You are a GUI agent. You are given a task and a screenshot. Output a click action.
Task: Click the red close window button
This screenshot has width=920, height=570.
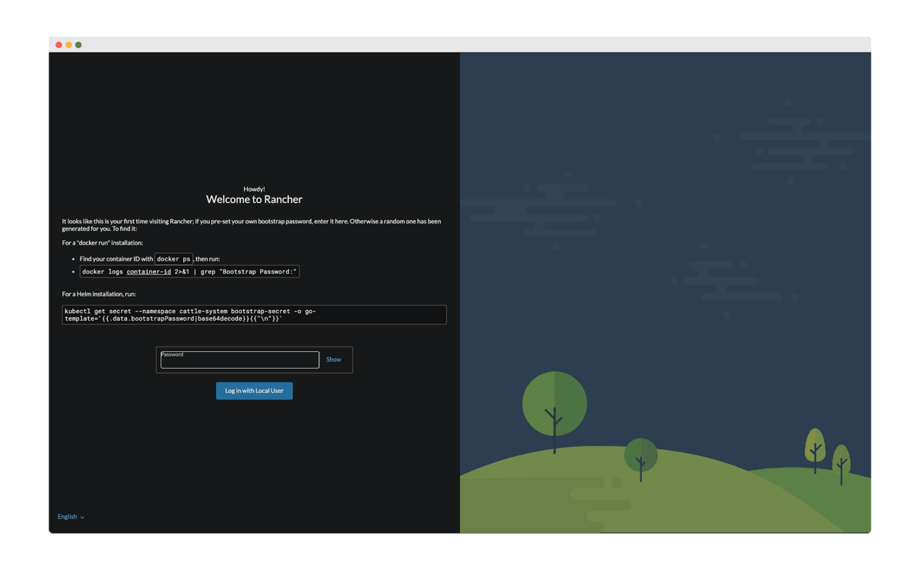59,45
